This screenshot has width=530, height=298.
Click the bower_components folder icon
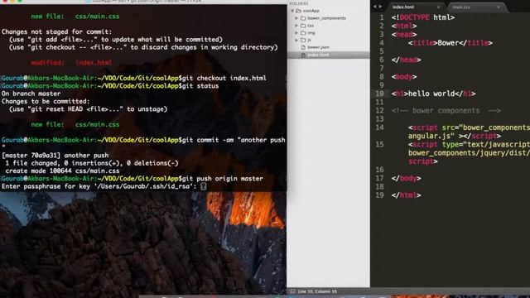[303, 18]
